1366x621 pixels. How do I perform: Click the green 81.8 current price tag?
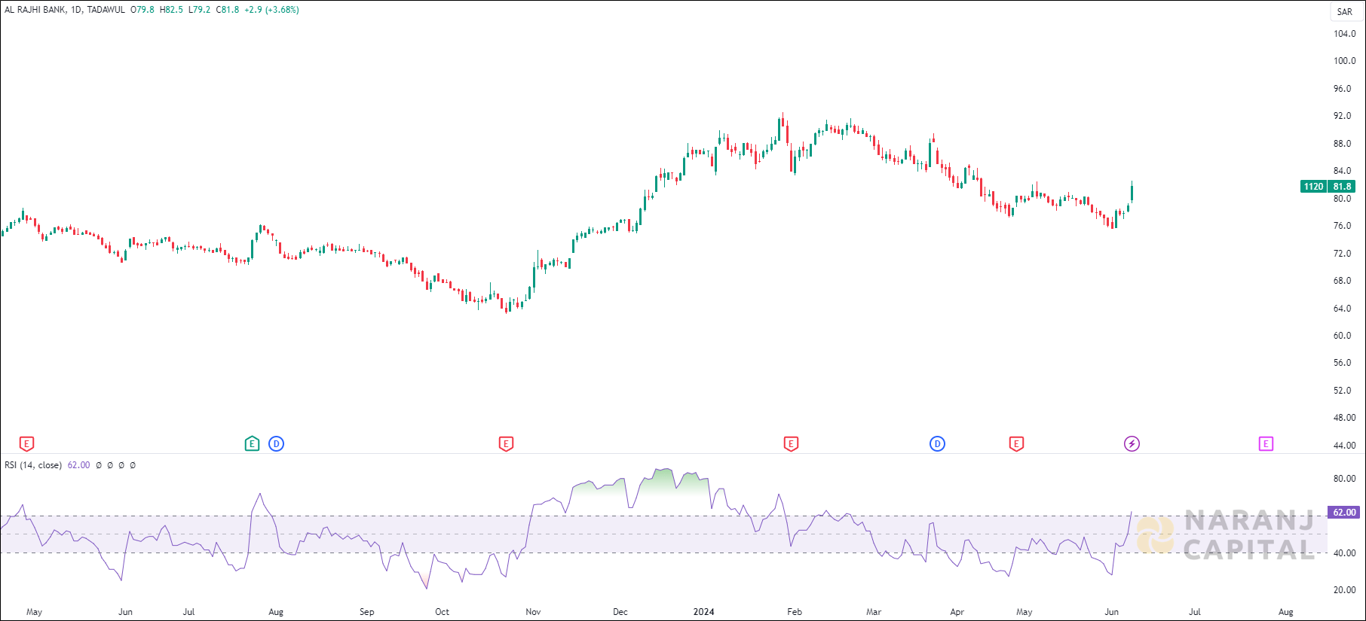point(1342,187)
